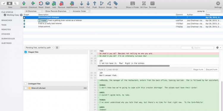Open the Settings gear in toolbar

[x=218, y=3]
